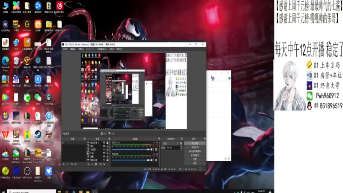Move selected scene up with arrow
The height and width of the screenshot is (193, 343).
[72, 164]
